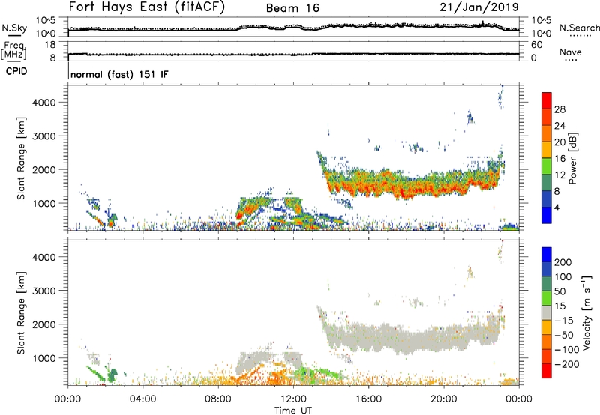
Task: Click the date '21/Jan/2019'
Action: [x=479, y=7]
